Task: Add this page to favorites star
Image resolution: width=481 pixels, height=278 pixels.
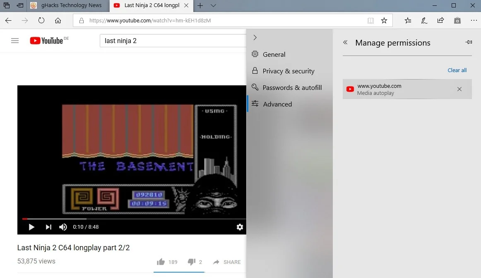Action: coord(384,21)
